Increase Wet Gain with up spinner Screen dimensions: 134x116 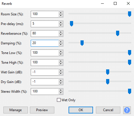[x=61, y=71]
